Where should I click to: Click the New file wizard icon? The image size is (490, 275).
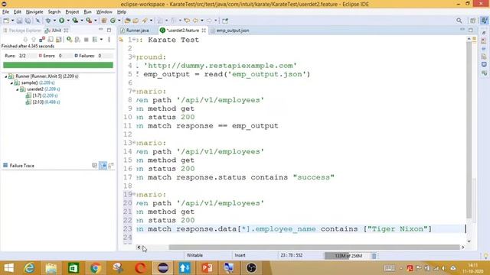coord(6,21)
